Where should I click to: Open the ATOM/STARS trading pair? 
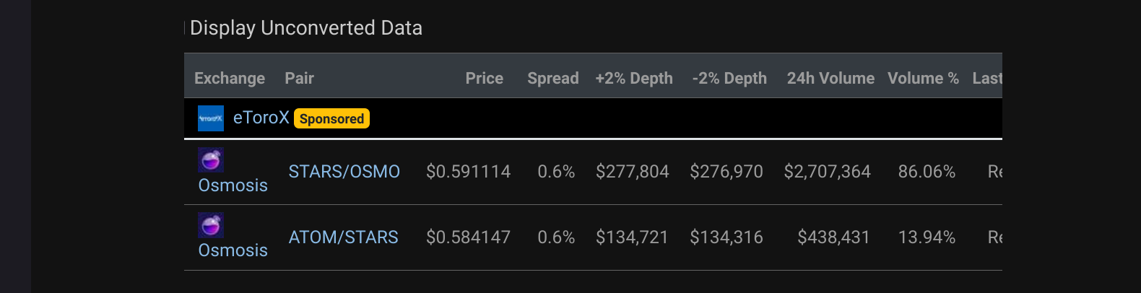coord(343,237)
